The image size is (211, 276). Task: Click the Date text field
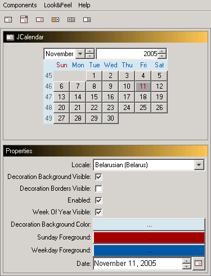click(x=138, y=264)
